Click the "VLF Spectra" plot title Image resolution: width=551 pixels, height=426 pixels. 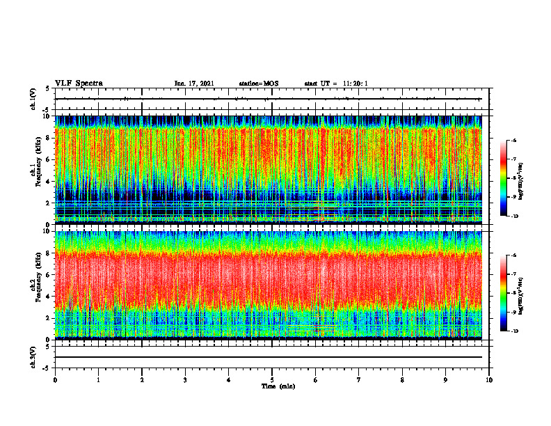[x=79, y=84]
